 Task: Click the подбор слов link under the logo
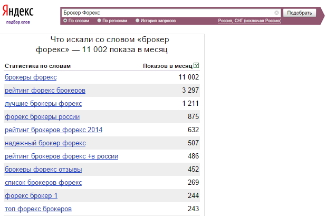[18, 22]
